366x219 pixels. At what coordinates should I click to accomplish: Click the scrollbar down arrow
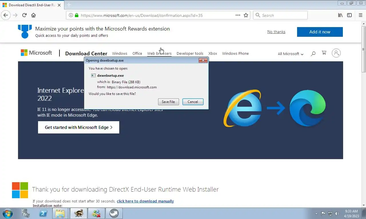point(364,205)
